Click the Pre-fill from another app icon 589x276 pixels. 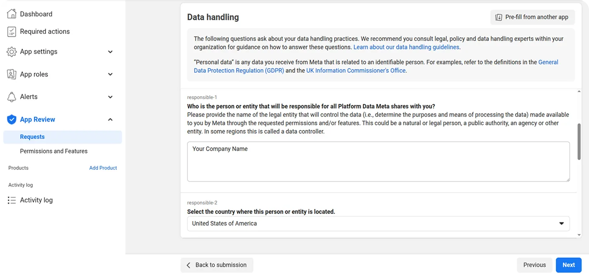pos(499,17)
